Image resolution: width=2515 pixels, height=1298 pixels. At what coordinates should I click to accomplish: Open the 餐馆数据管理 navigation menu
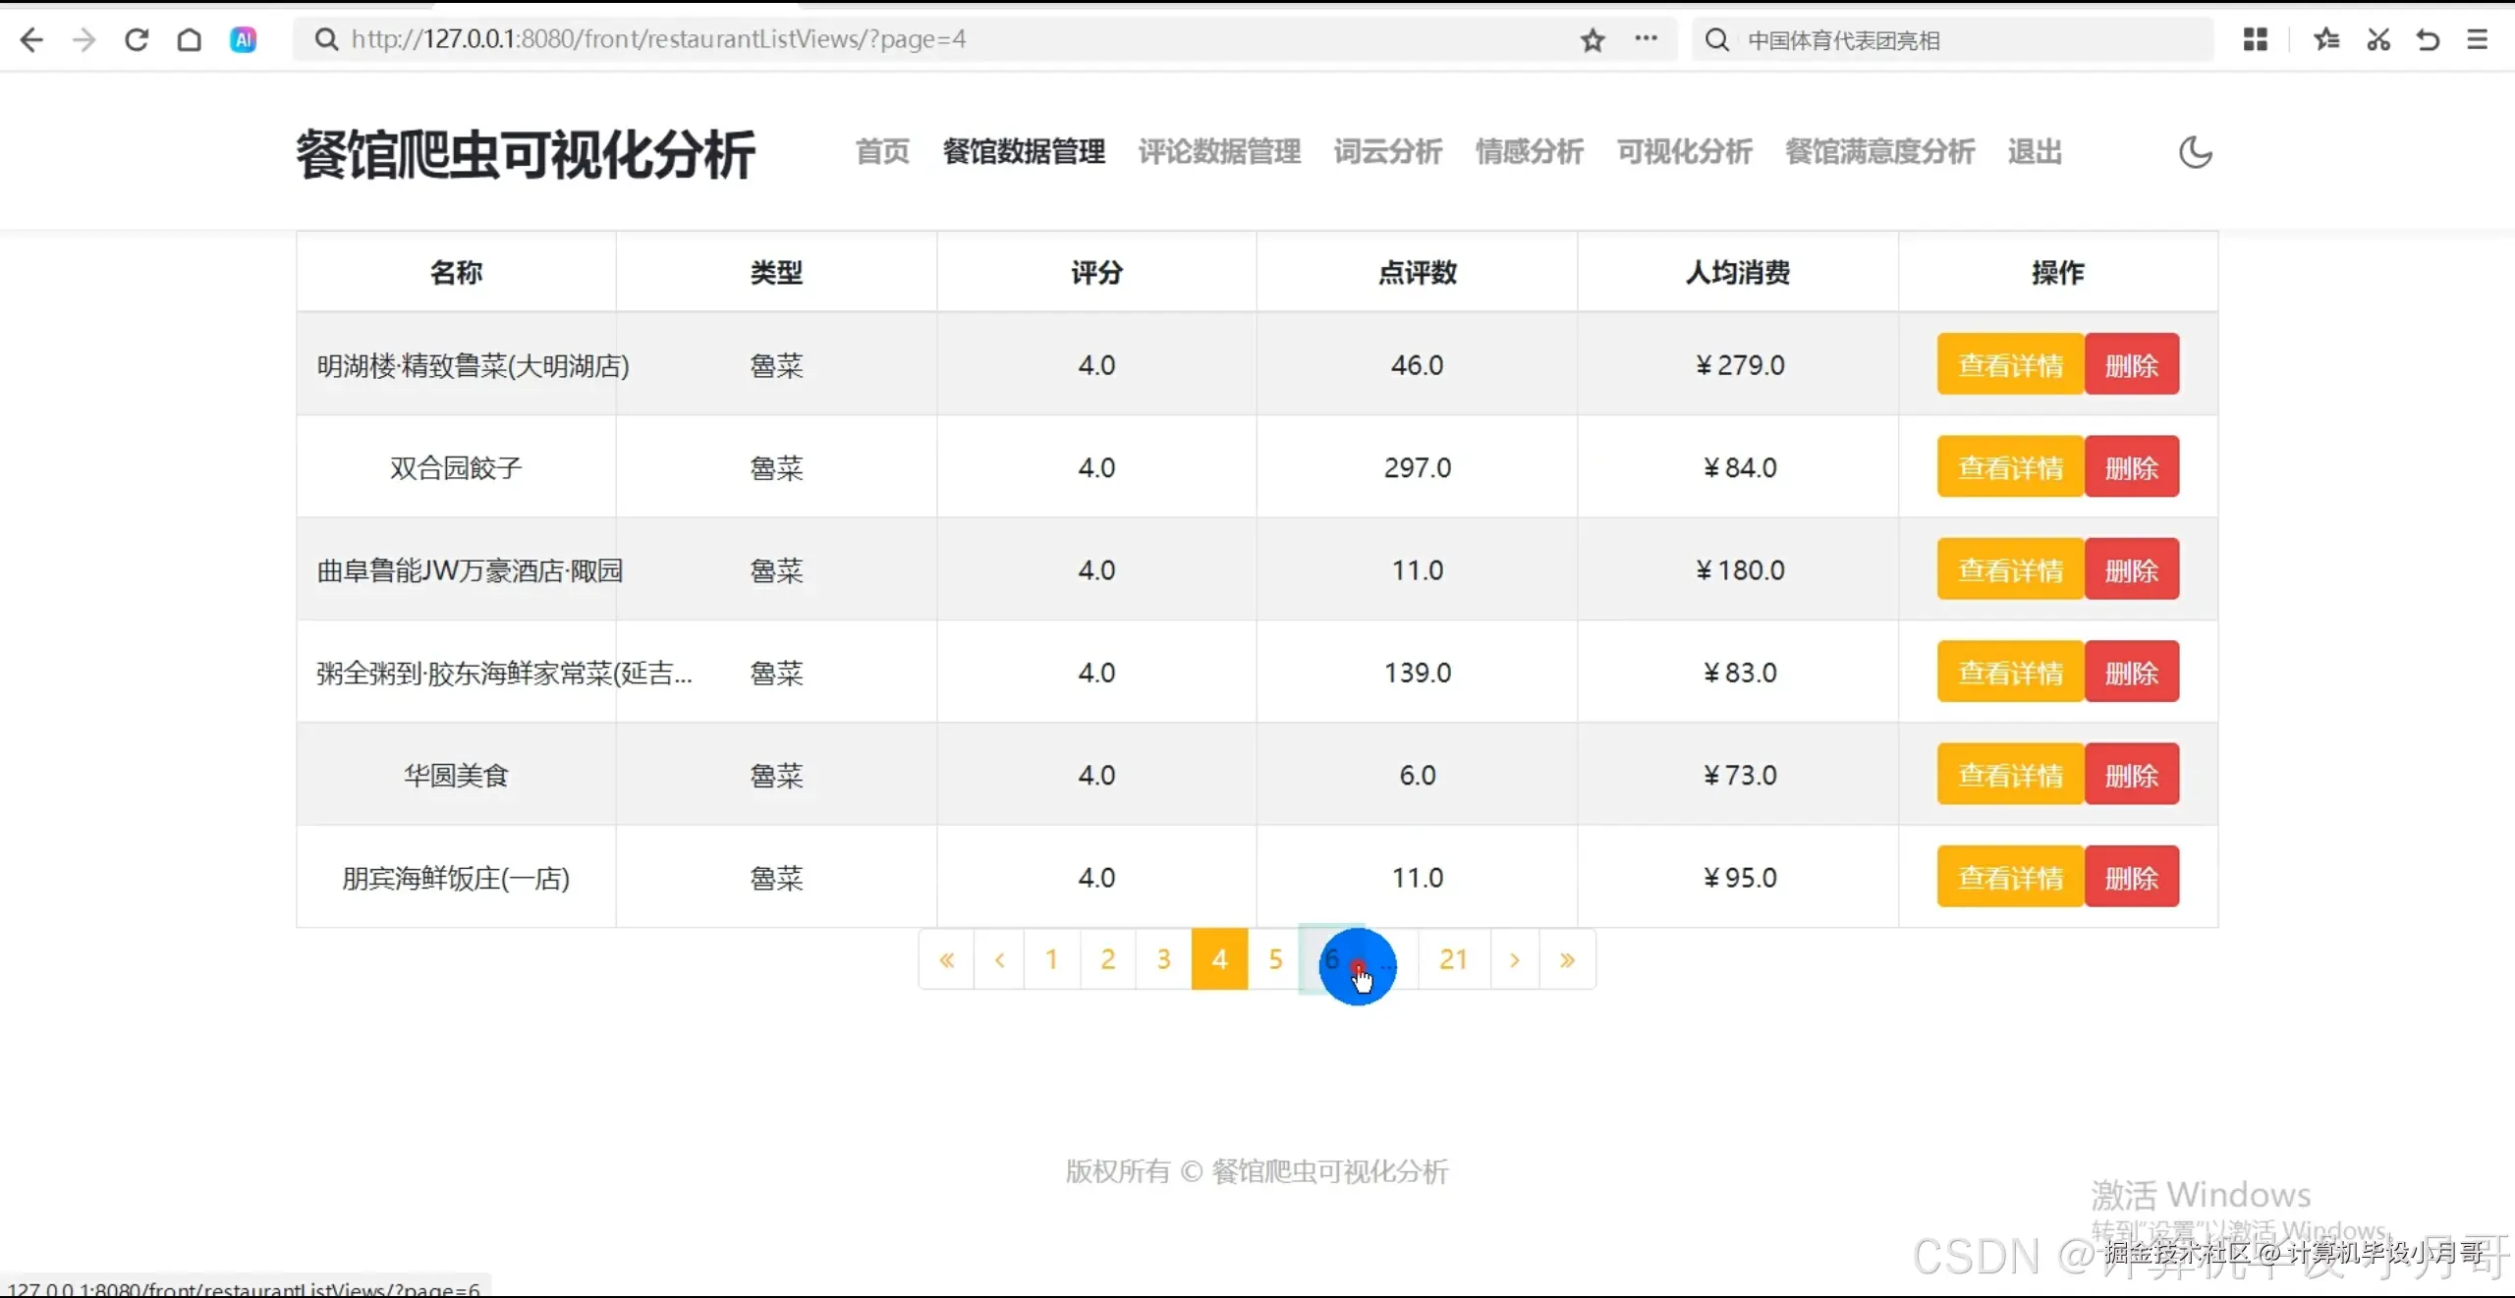pos(1023,152)
